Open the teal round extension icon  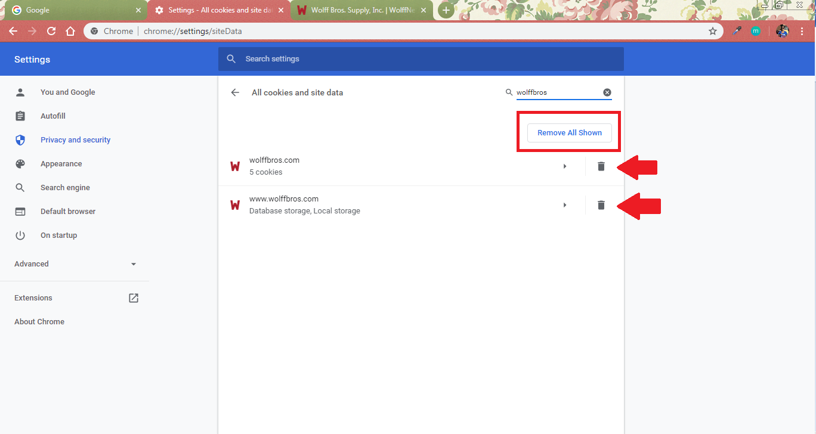pos(756,31)
